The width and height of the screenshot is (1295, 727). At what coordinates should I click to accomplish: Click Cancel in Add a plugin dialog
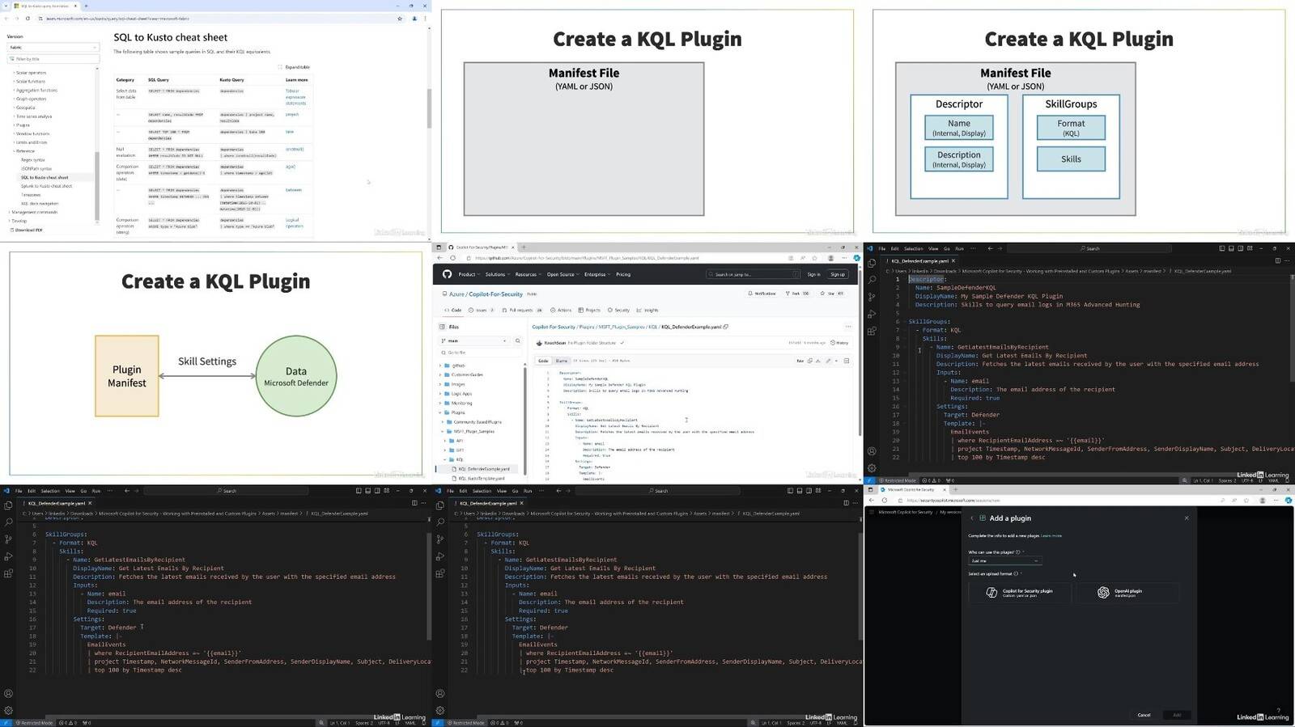1144,715
